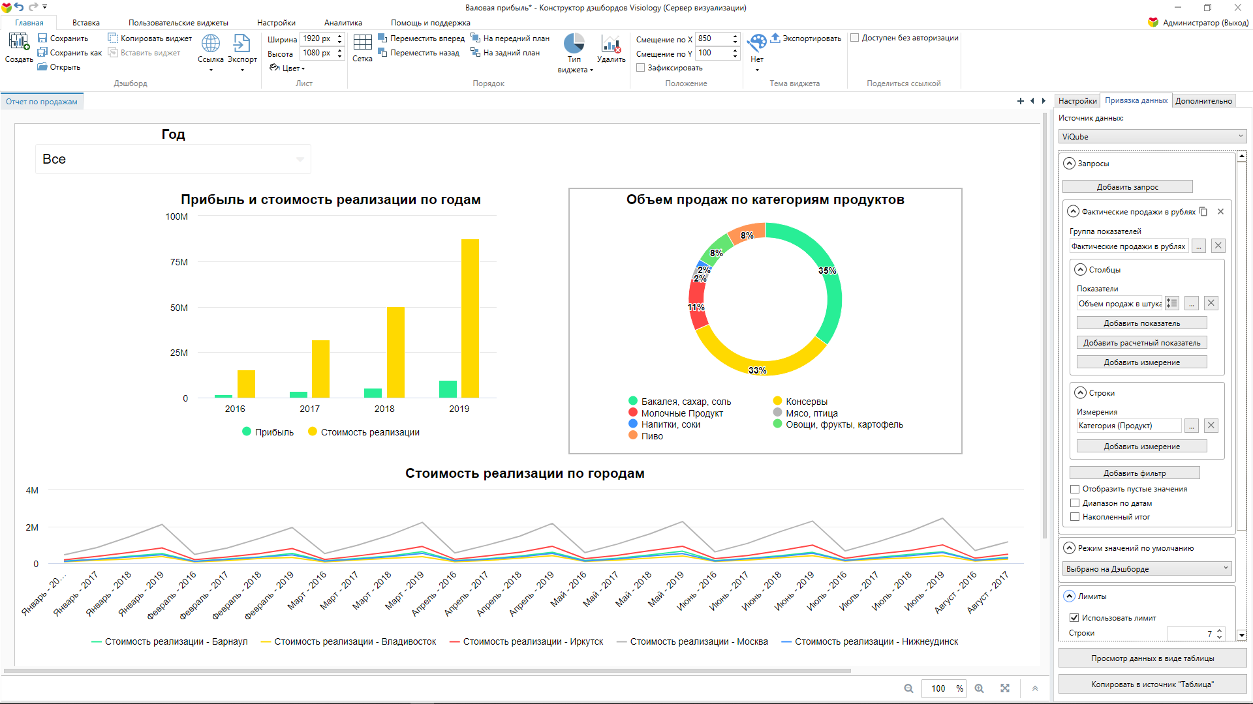Open widget theme palette icon
The height and width of the screenshot is (704, 1253).
(x=756, y=44)
